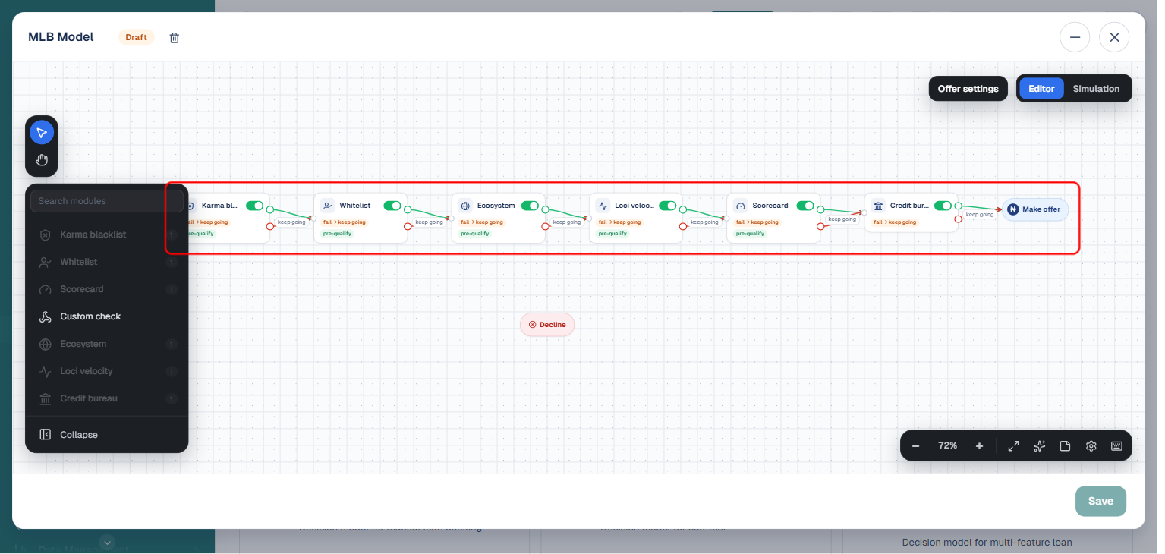
Task: Collapse the modules sidebar panel
Action: 106,435
